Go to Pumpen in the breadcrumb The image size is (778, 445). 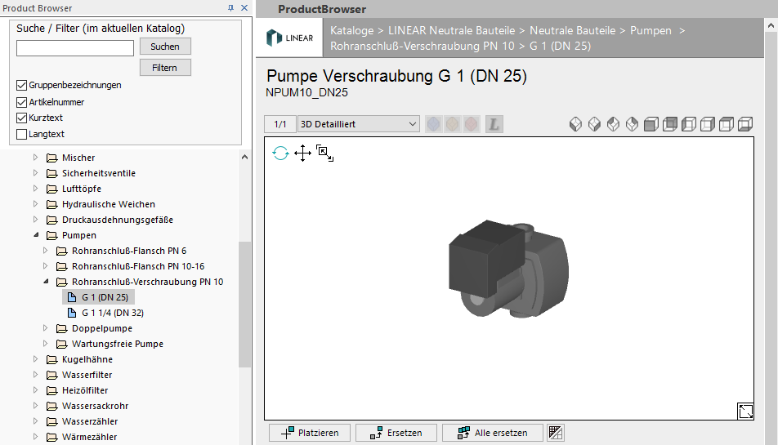pos(651,31)
